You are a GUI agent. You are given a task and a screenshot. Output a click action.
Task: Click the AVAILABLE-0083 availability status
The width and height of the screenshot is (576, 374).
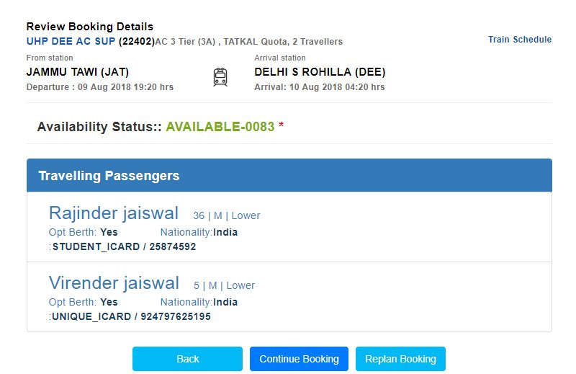click(220, 127)
